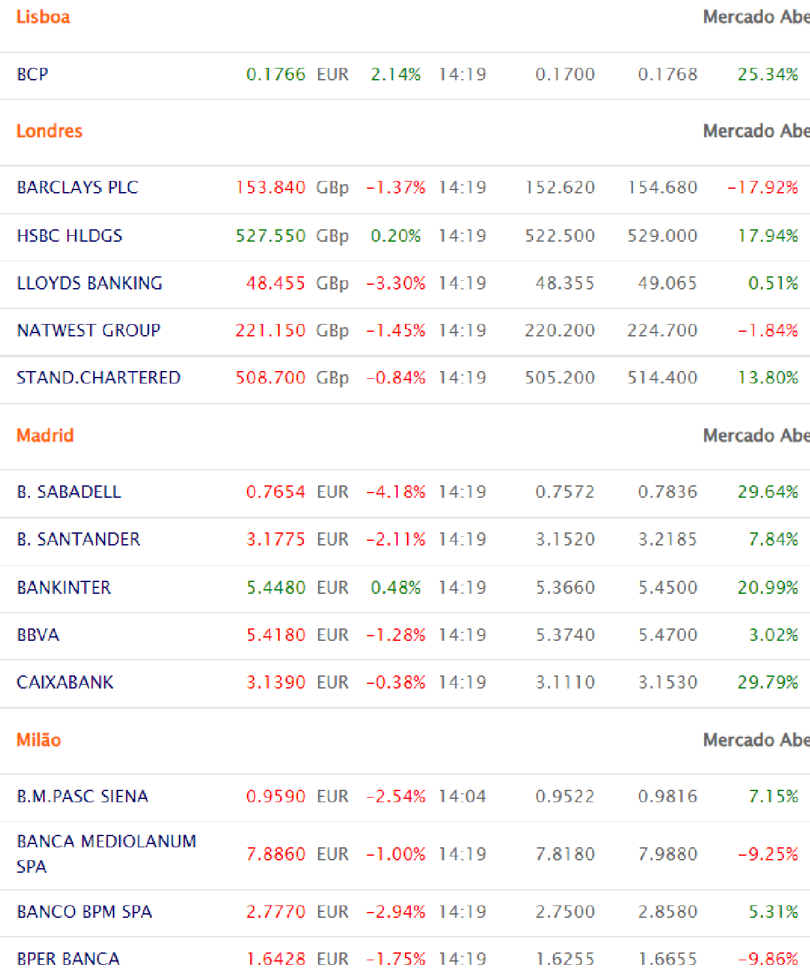This screenshot has width=810, height=974.
Task: Select B.M.Pasc Siena time 14:04
Action: [462, 796]
